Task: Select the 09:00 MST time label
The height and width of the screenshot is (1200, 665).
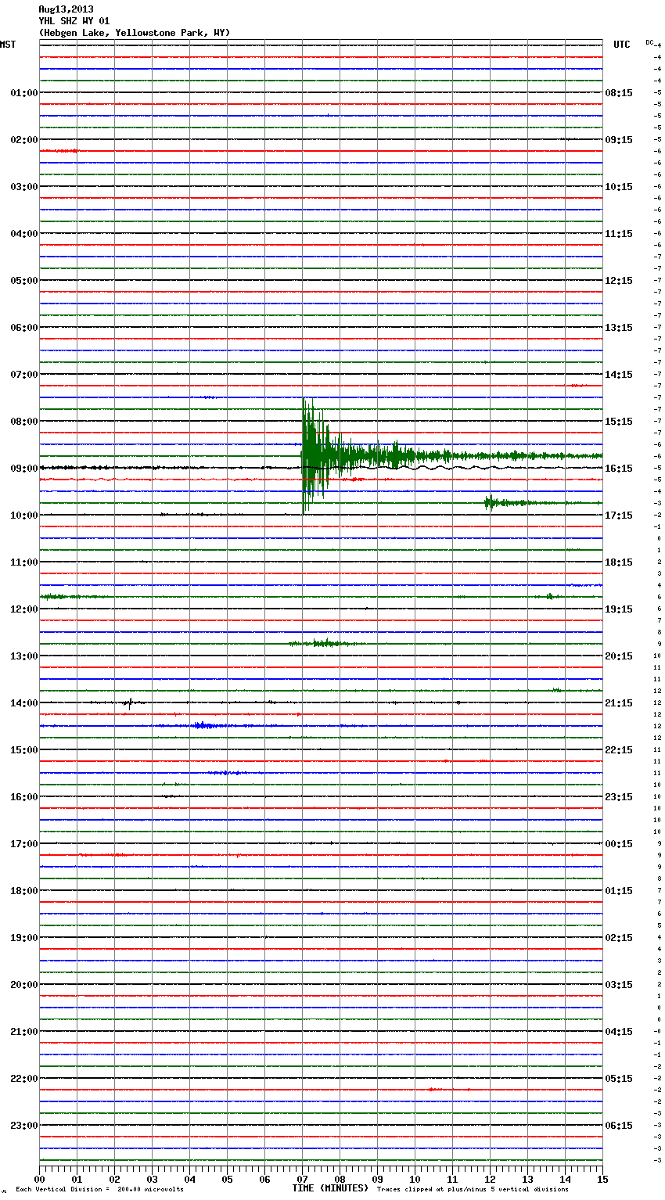Action: (23, 469)
